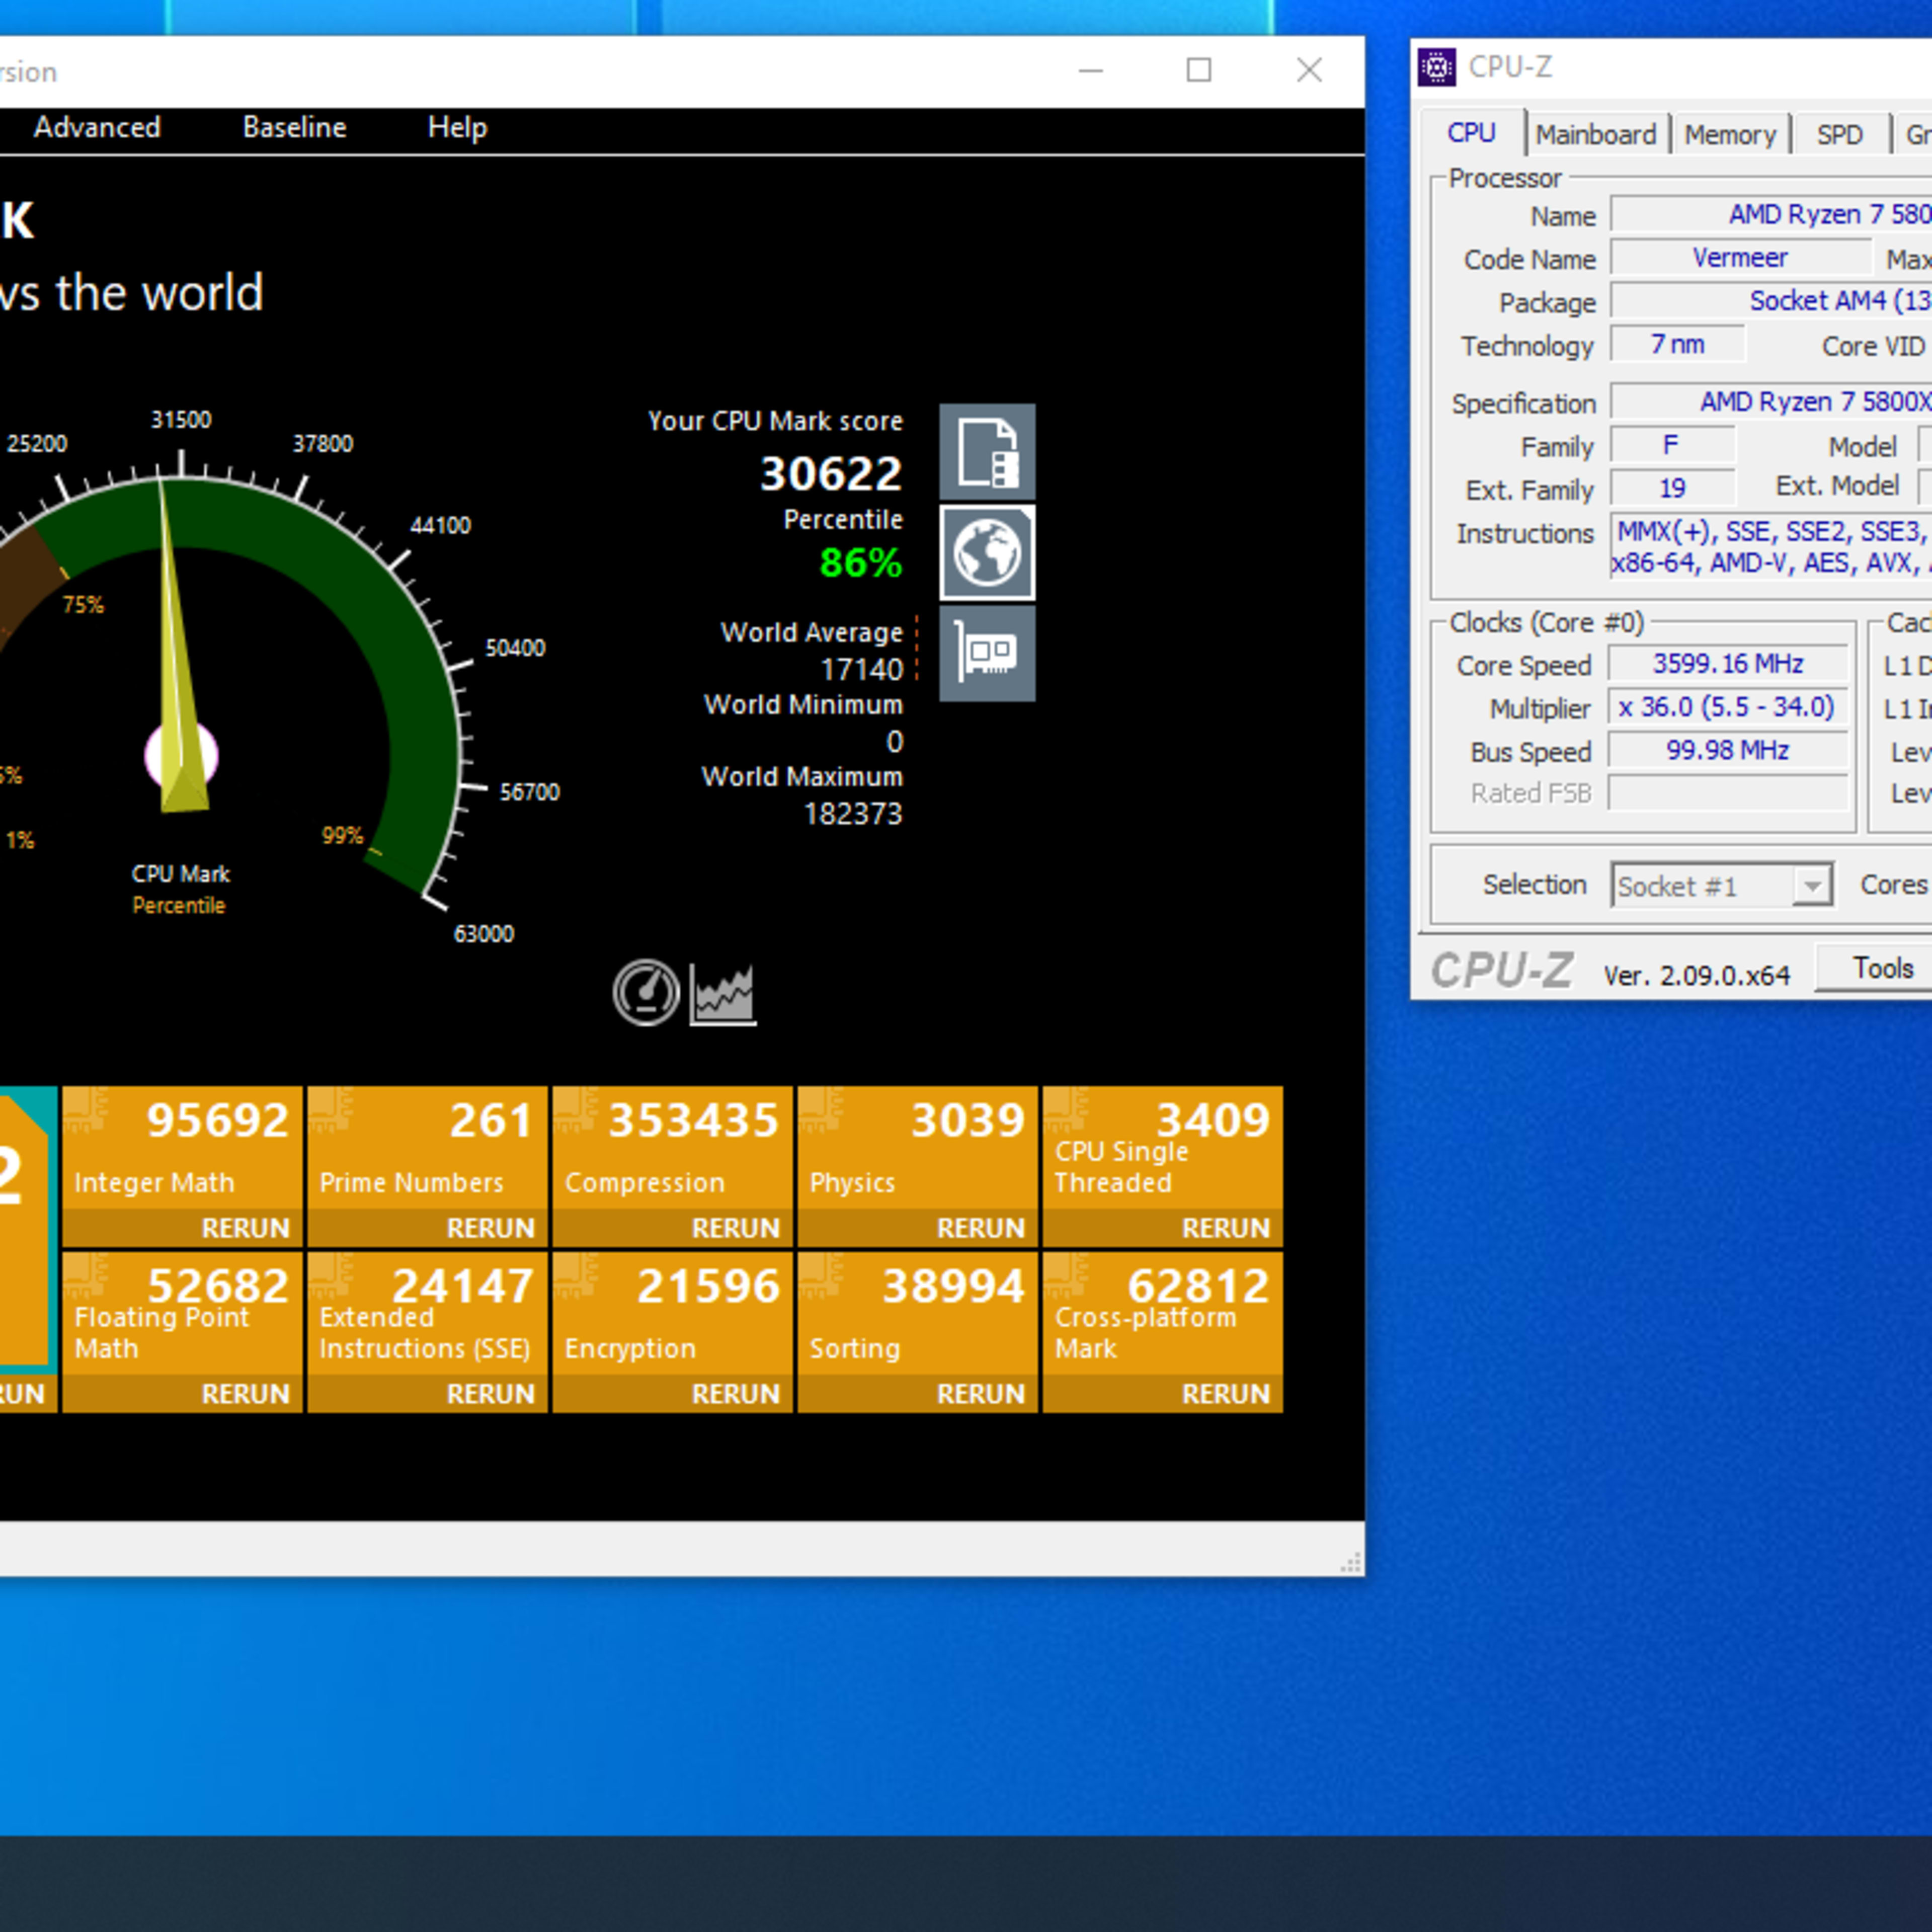
Task: Click the Sorting score 38994
Action: [x=953, y=1286]
